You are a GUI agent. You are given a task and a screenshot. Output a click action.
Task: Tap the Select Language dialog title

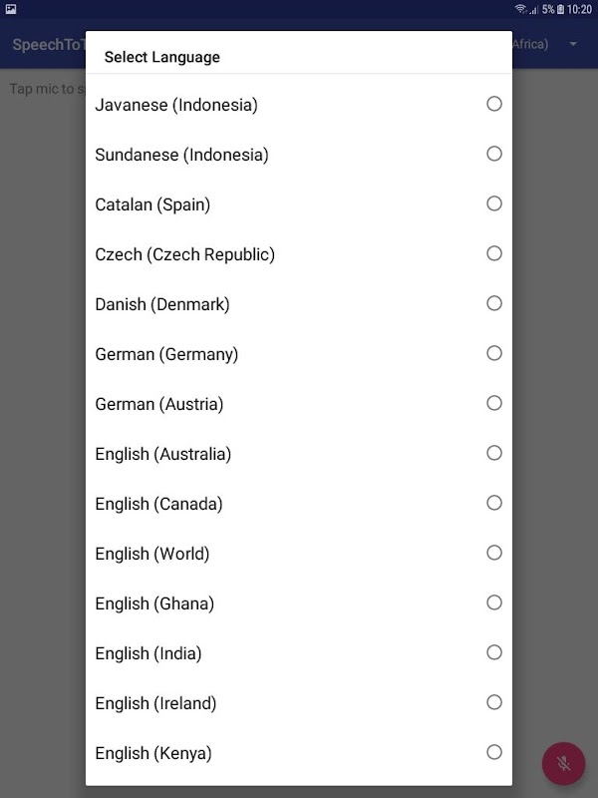(x=162, y=57)
